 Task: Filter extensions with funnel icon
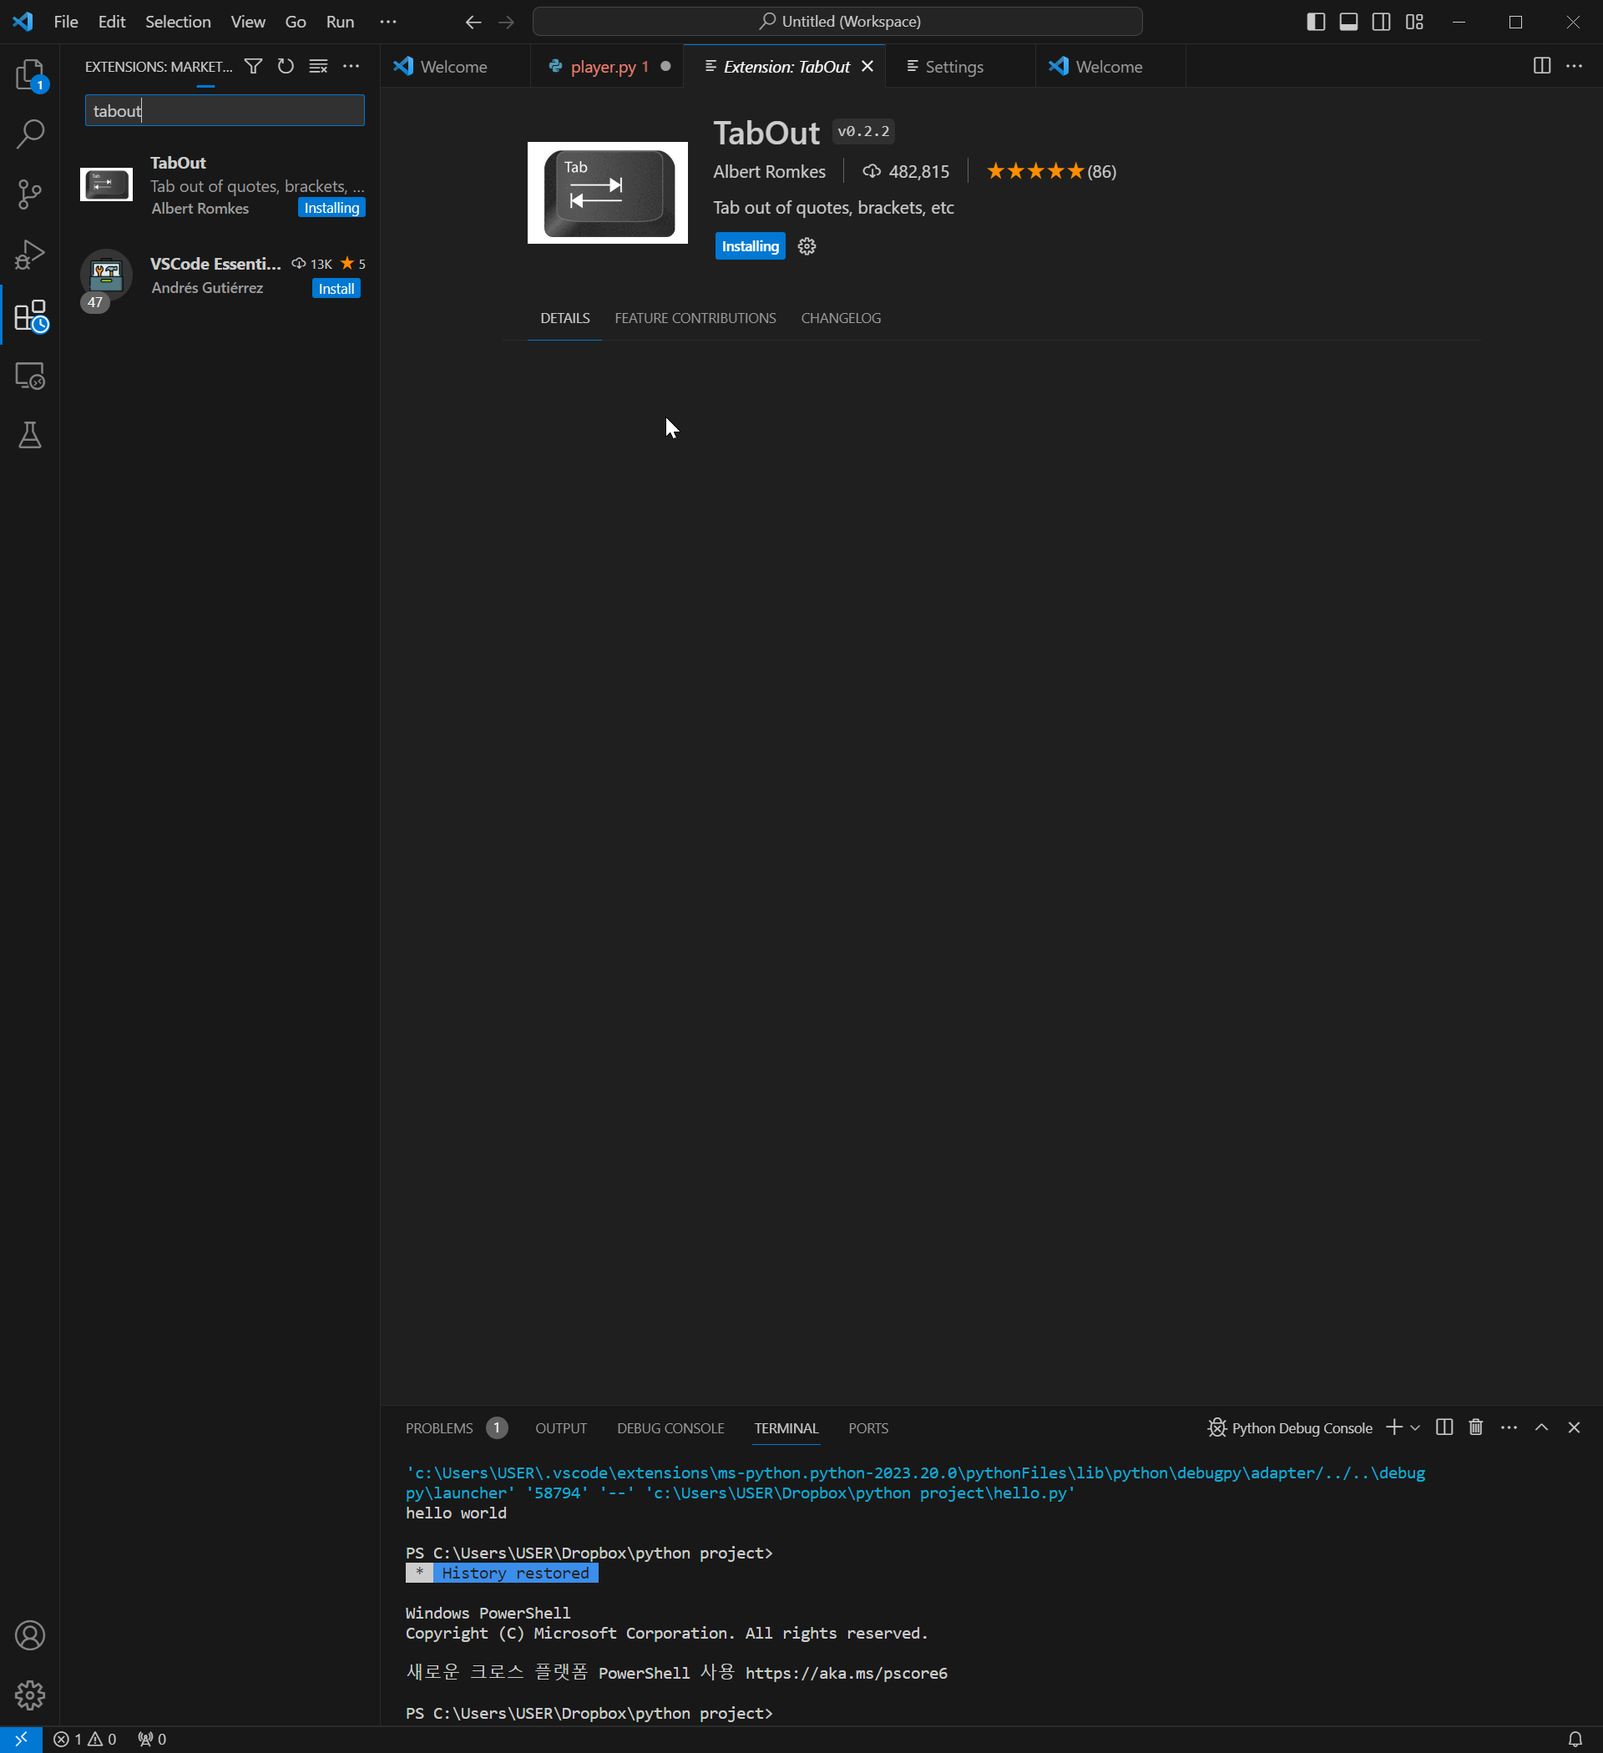pos(253,66)
